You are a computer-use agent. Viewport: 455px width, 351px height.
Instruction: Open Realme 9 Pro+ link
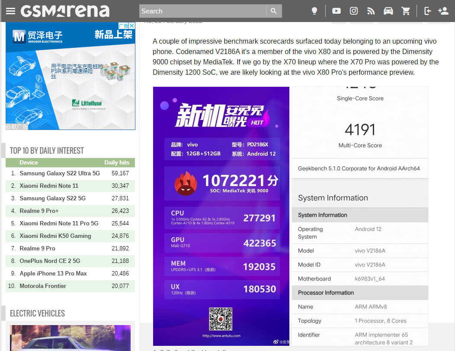pos(39,211)
